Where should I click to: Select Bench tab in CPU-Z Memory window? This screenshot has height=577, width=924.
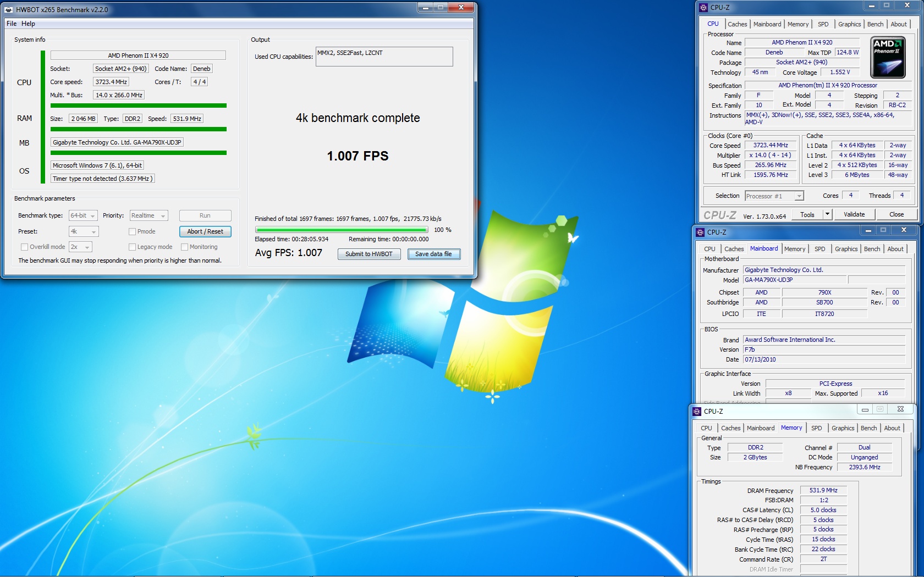click(x=868, y=428)
